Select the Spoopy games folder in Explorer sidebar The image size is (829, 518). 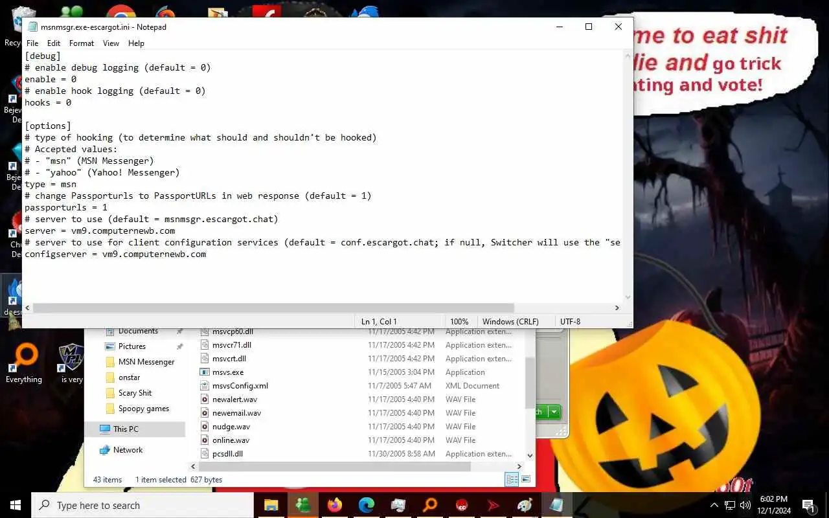pyautogui.click(x=143, y=409)
